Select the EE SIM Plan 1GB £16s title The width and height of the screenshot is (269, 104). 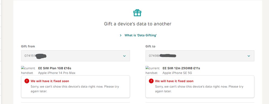tap(55, 68)
